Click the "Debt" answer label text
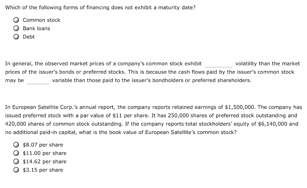The width and height of the screenshot is (307, 188). (x=28, y=37)
